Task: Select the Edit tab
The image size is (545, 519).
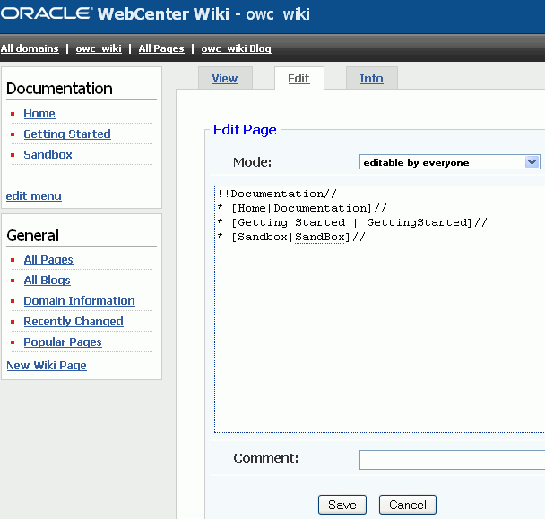Action: click(x=298, y=79)
